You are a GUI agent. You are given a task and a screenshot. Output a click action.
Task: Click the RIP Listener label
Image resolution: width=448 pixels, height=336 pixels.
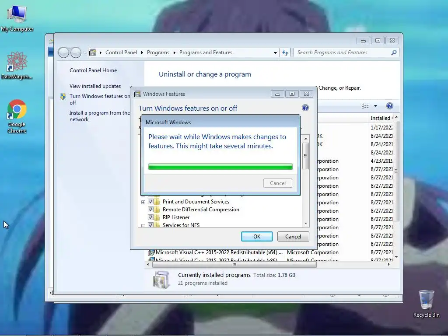tap(176, 217)
